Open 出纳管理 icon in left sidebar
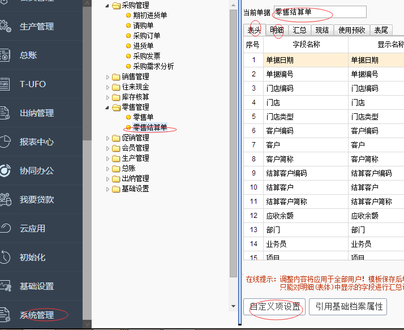Image resolution: width=404 pixels, height=330 pixels. pyautogui.click(x=5, y=113)
